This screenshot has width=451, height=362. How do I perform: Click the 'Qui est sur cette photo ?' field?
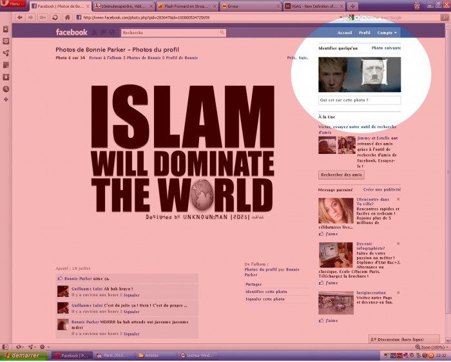coord(360,100)
